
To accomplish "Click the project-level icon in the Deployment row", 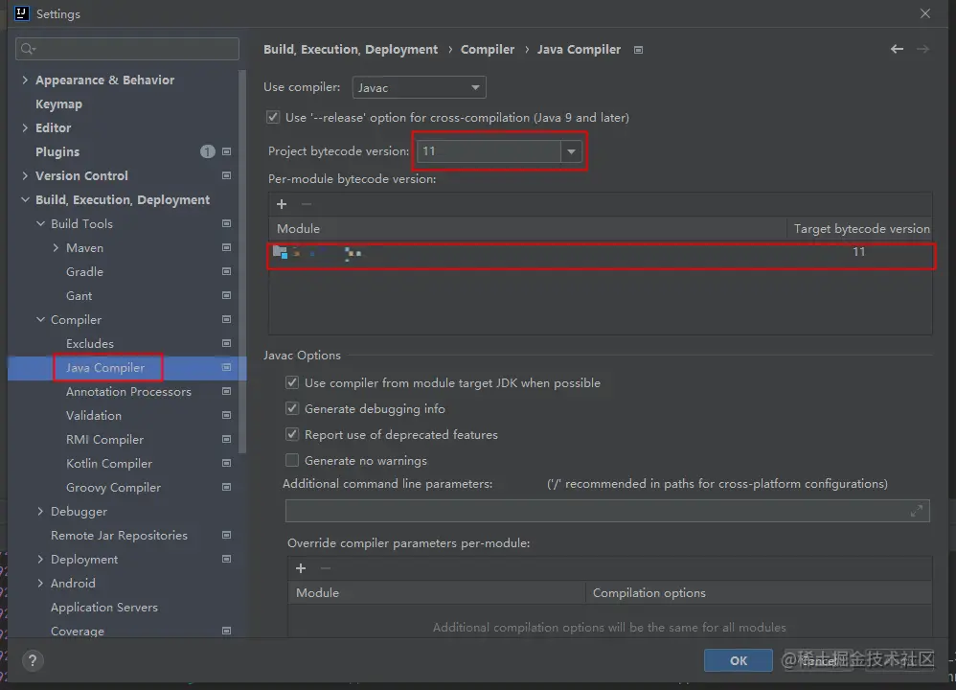I will click(226, 559).
